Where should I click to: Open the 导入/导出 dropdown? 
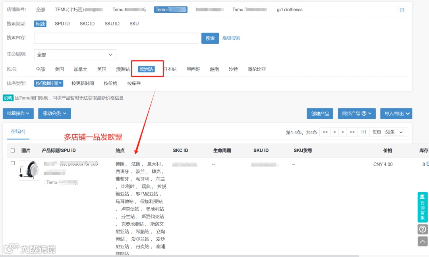[x=396, y=113]
